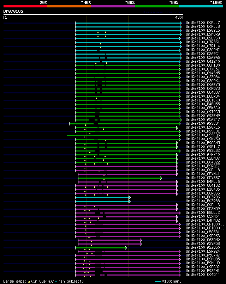Select the UniRef100_Q5SND9 label

203,209
